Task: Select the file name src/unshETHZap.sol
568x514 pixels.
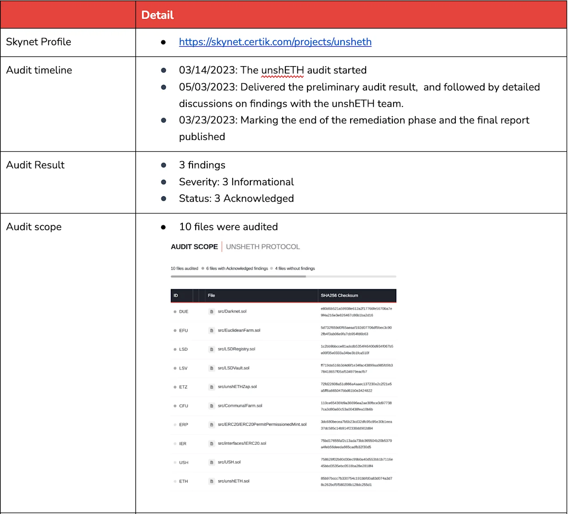Action: pos(237,387)
